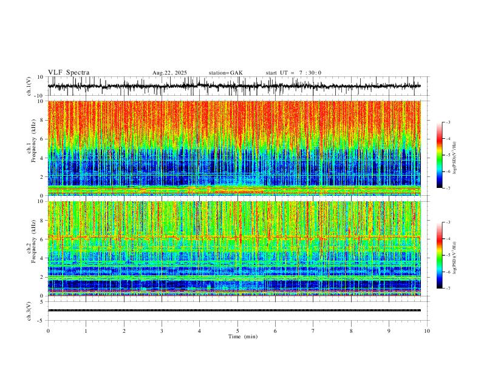The width and height of the screenshot is (481, 371).
Task: Click the log(PSD) label beside ch.1 color bar
Action: (454, 158)
